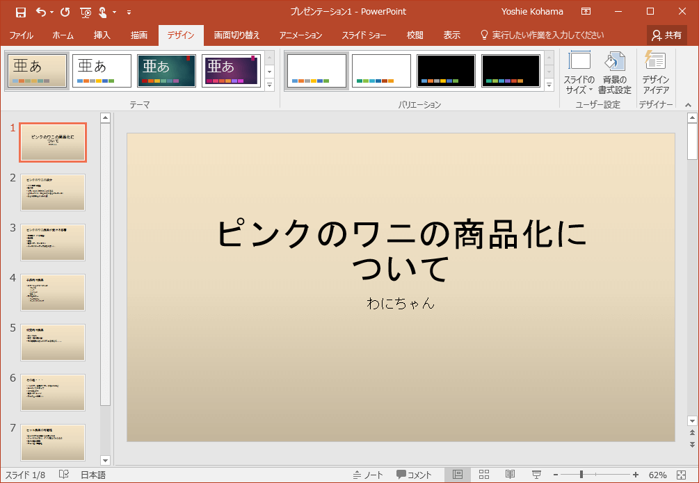The image size is (699, 483).
Task: Switch to Slide Sorter view in status bar
Action: pyautogui.click(x=484, y=475)
